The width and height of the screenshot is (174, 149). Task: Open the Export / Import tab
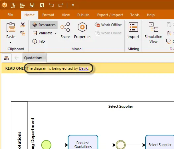click(110, 15)
